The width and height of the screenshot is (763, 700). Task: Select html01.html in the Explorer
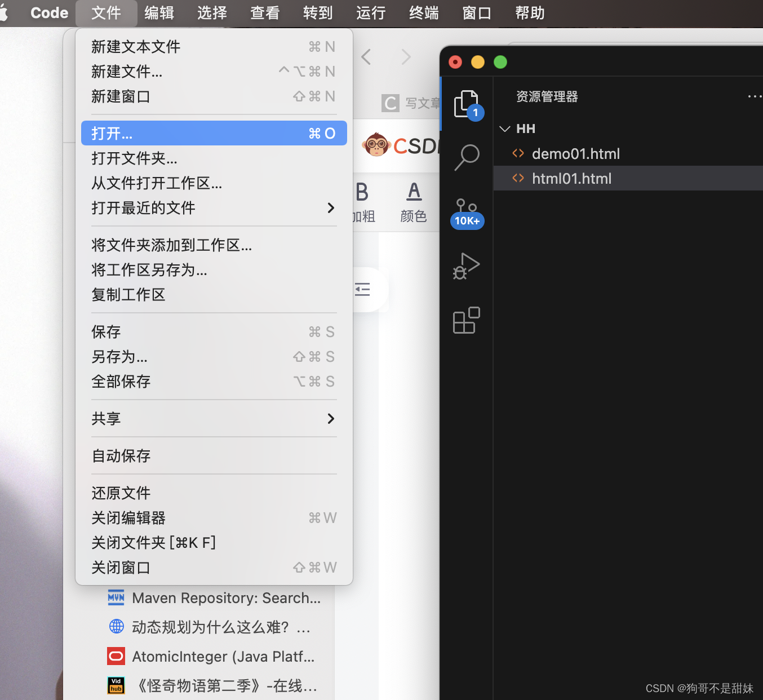571,178
